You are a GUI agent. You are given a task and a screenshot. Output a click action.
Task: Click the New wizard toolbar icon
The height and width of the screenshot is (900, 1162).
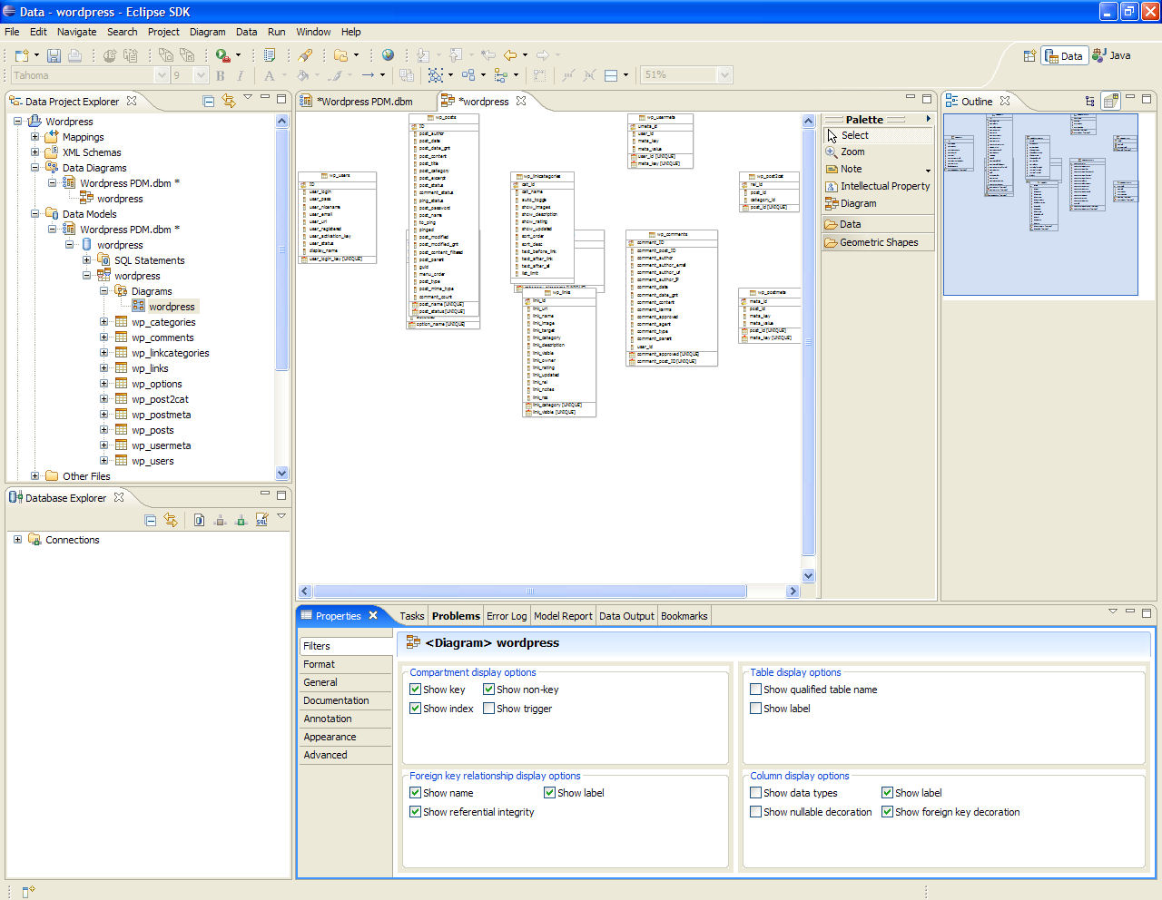(x=22, y=55)
